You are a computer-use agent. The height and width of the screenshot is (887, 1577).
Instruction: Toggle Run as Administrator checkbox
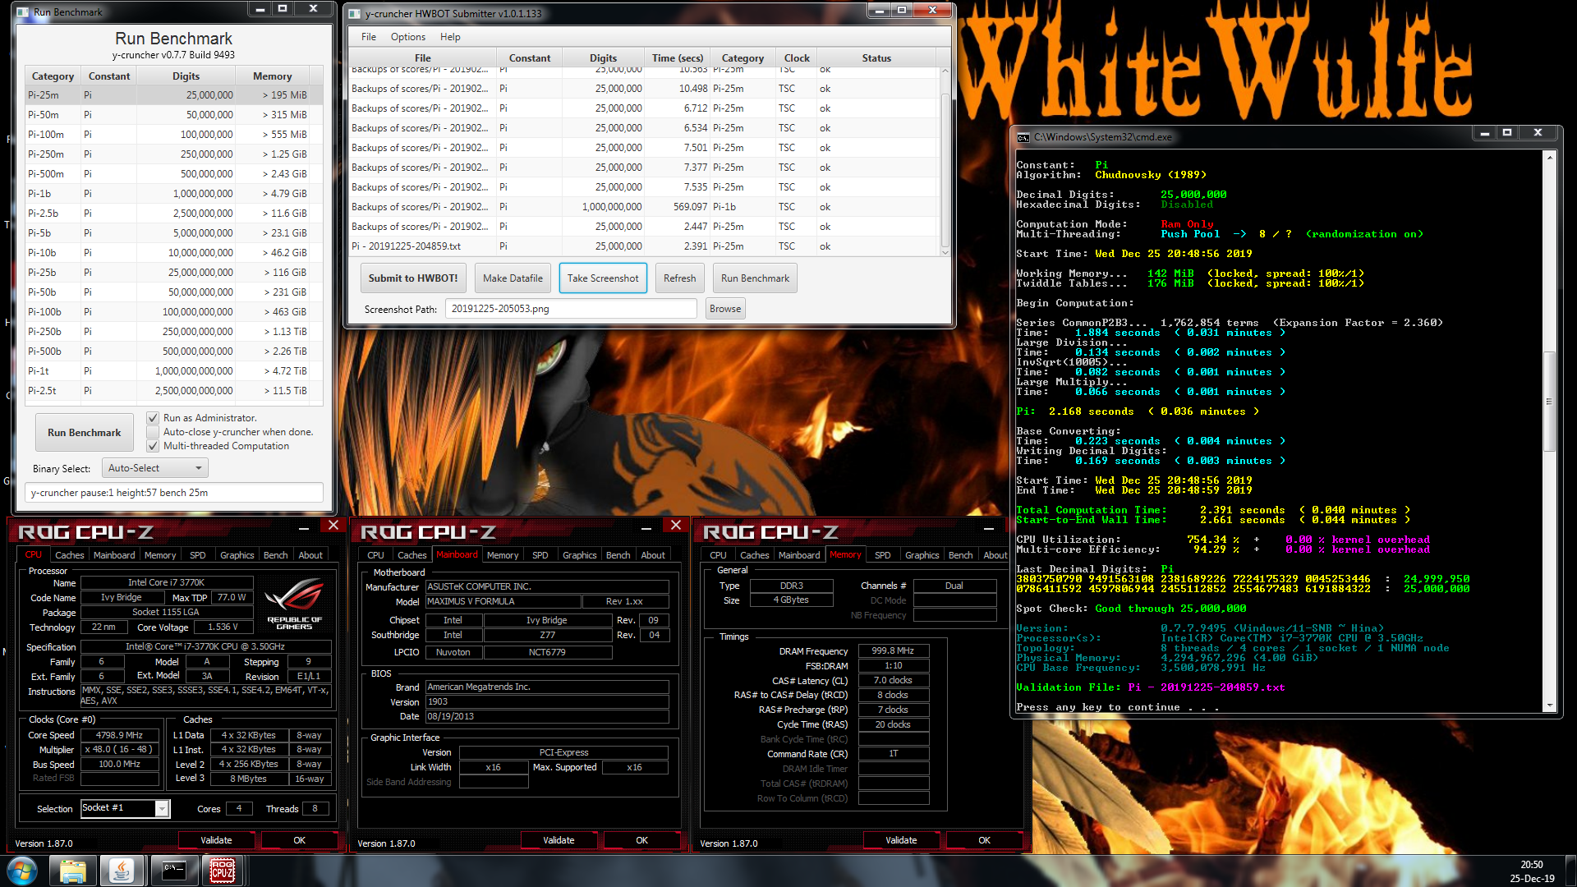click(x=153, y=418)
